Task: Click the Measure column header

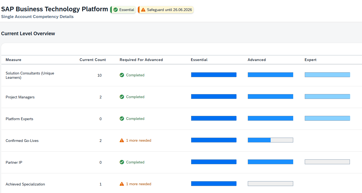Action: tap(13, 60)
